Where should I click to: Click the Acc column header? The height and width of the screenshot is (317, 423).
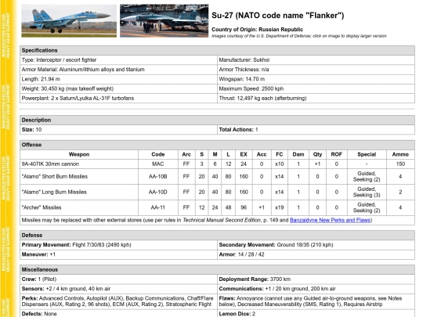click(x=262, y=154)
